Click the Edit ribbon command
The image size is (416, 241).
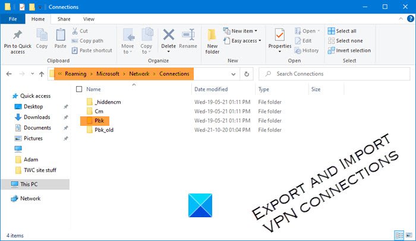(303, 41)
